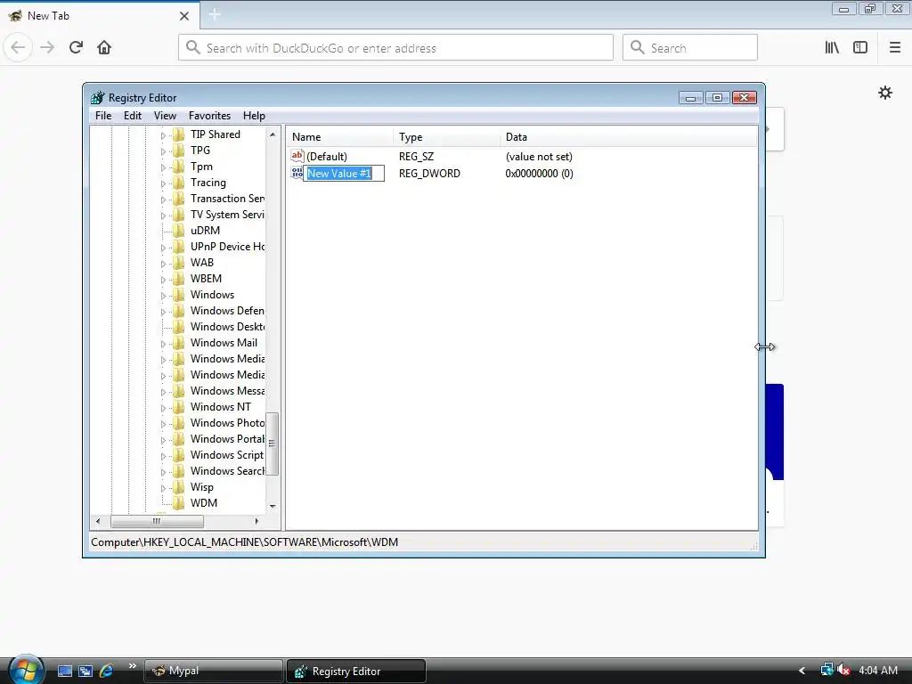The width and height of the screenshot is (912, 684).
Task: Open the Help menu
Action: [x=254, y=116]
